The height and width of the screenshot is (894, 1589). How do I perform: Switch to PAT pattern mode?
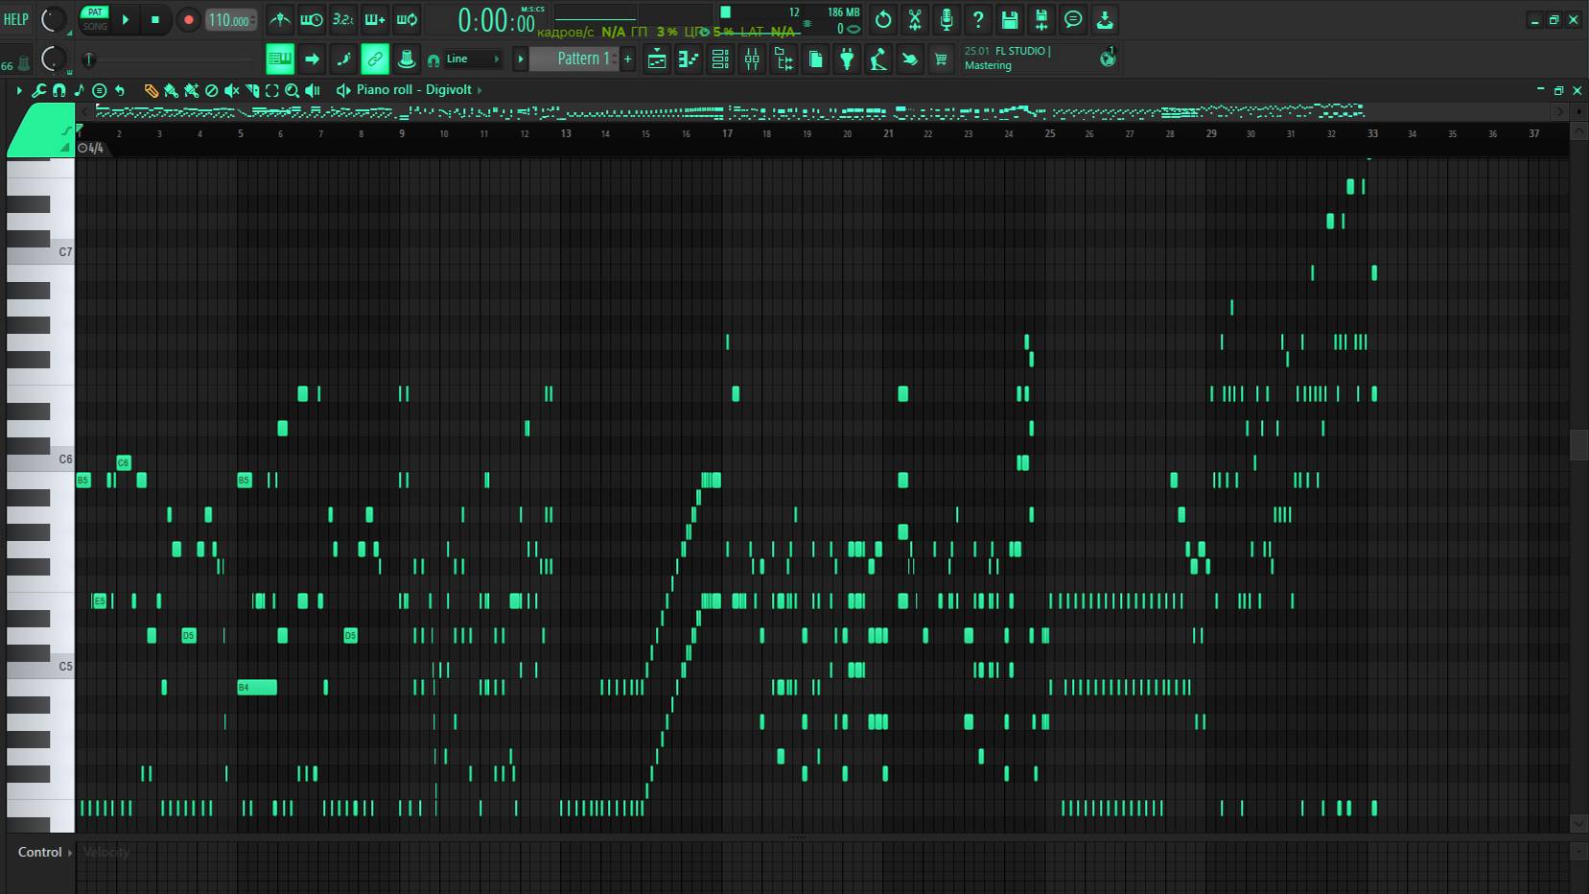tap(95, 12)
